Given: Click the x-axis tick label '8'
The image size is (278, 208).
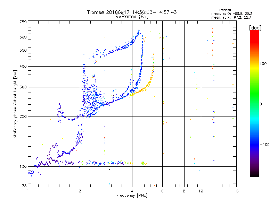Looking at the screenshot, I should pyautogui.click(x=184, y=191).
